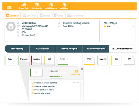Open the Tutorial tab
Viewport: 139px width, 108px height.
click(59, 15)
